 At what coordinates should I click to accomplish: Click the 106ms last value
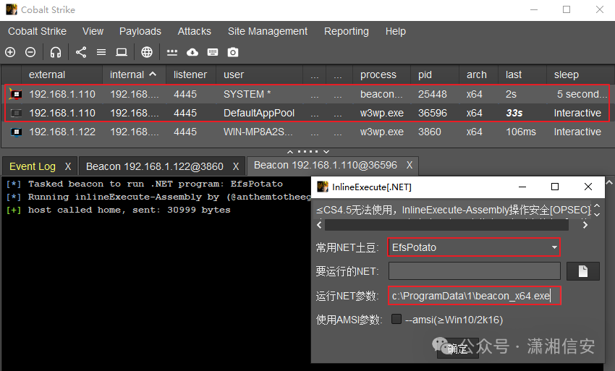tap(521, 132)
